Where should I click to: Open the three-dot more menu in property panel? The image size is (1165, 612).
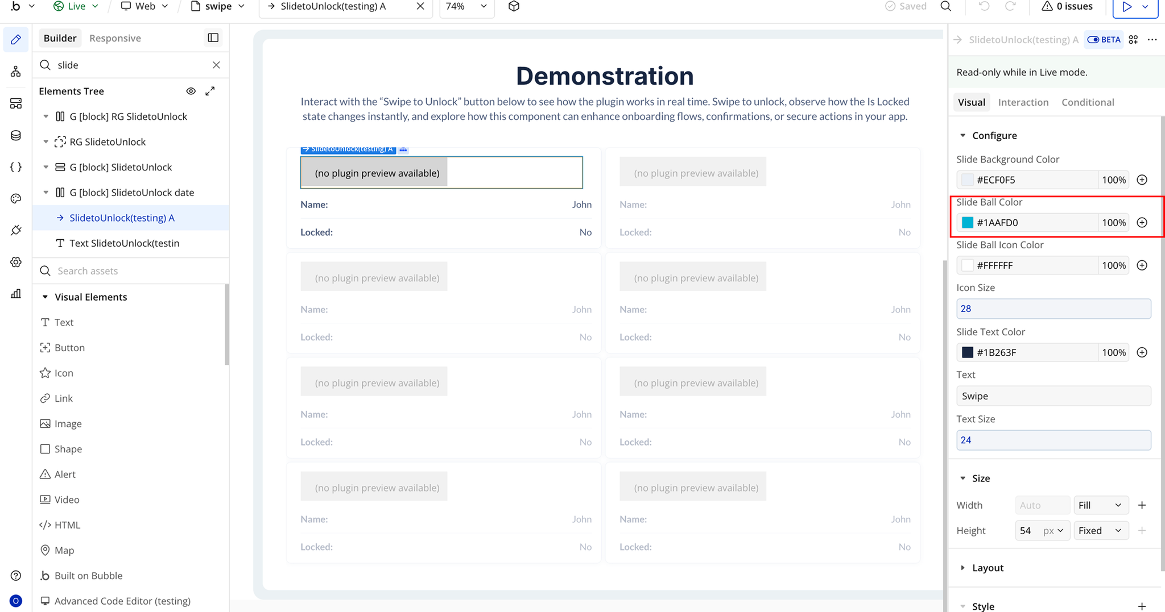(1152, 40)
